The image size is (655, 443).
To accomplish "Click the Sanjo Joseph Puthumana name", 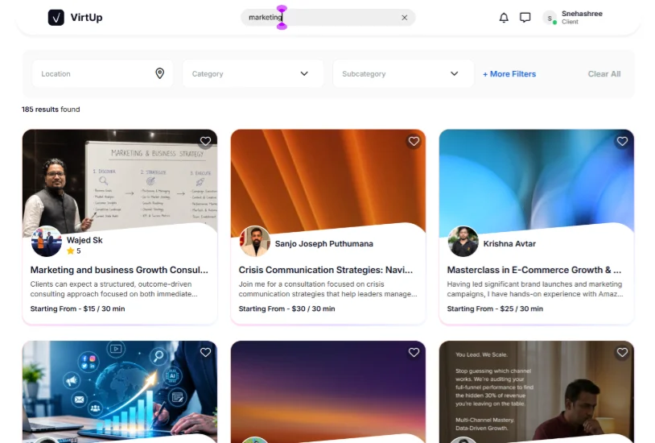I will point(323,243).
